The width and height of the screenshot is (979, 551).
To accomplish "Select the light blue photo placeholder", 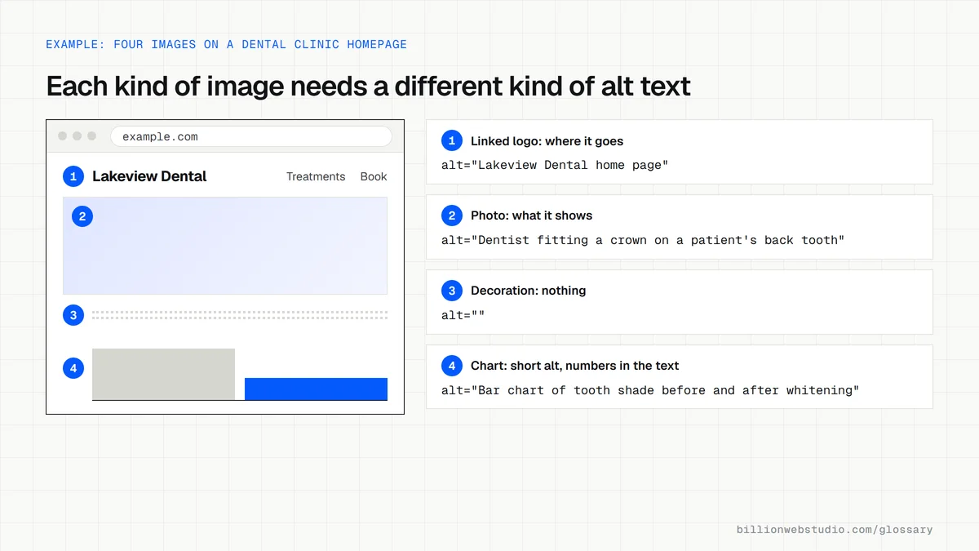I will (x=225, y=246).
